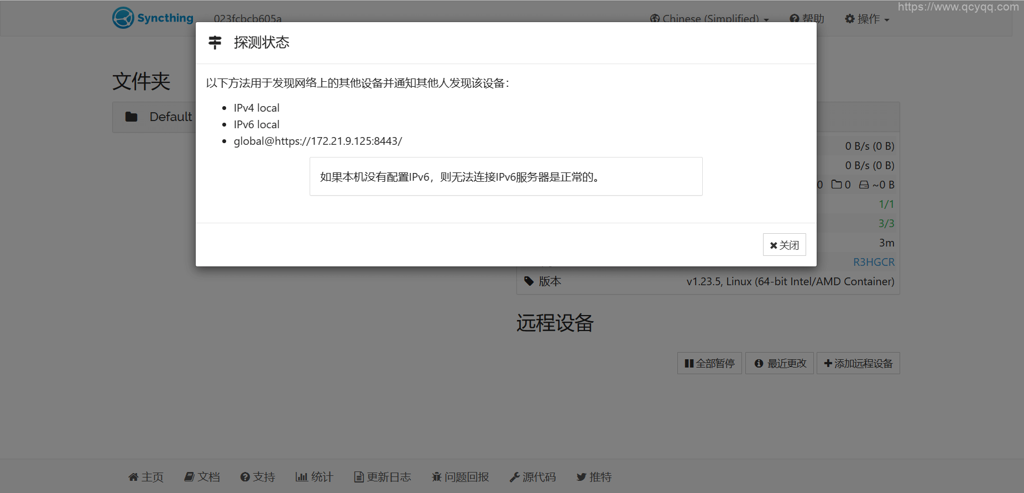Open the 统计 statistics link
Viewport: 1024px width, 493px height.
click(314, 477)
